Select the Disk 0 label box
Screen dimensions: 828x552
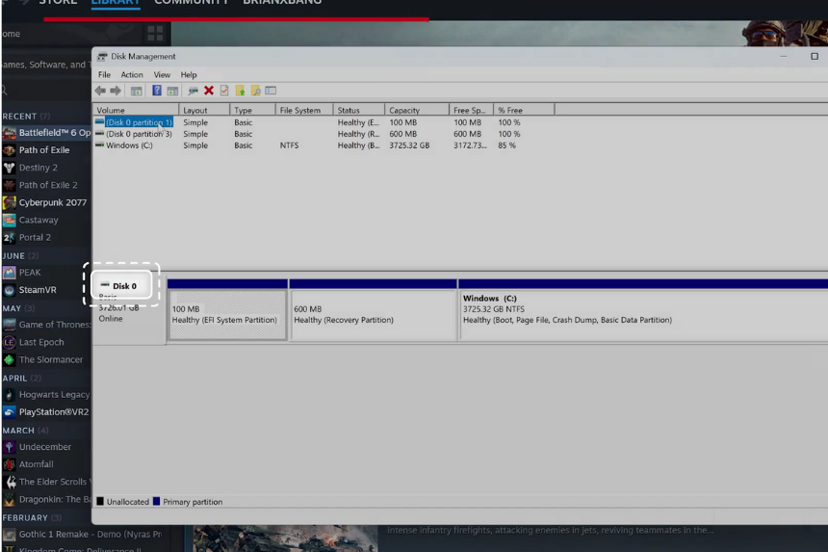pyautogui.click(x=122, y=286)
